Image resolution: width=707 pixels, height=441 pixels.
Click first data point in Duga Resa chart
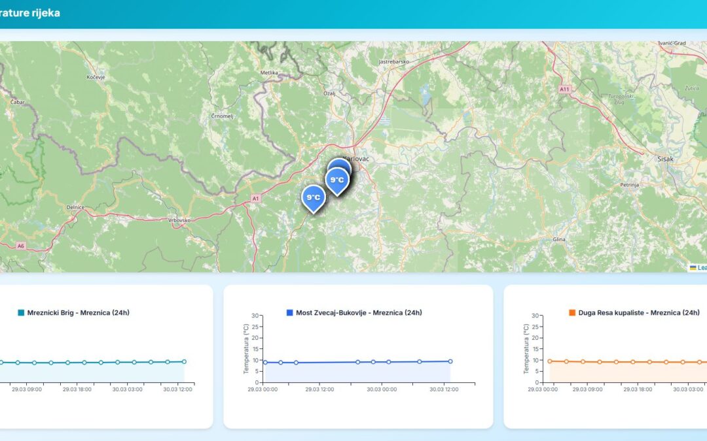550,361
